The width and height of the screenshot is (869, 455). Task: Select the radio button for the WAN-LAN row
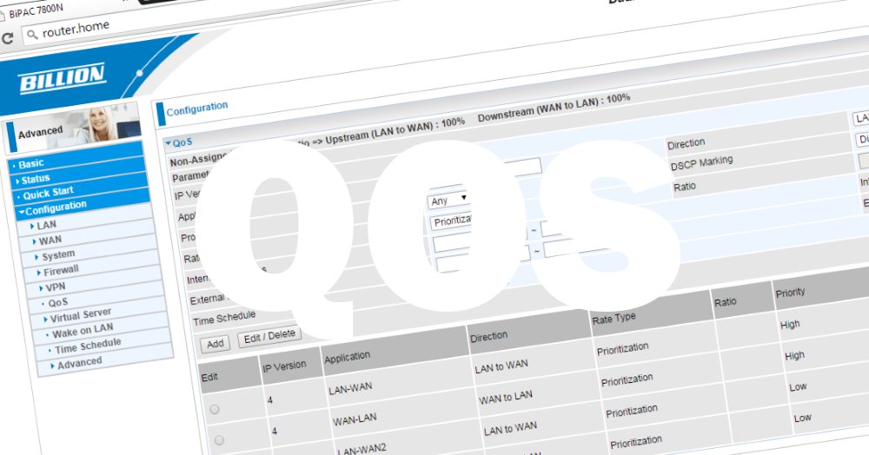pos(219,440)
